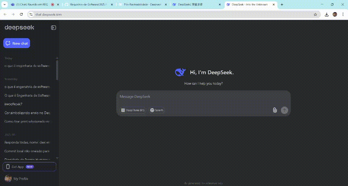Close the Requisitos-de-Software tab
Image resolution: width=348 pixels, height=186 pixels.
click(x=112, y=4)
